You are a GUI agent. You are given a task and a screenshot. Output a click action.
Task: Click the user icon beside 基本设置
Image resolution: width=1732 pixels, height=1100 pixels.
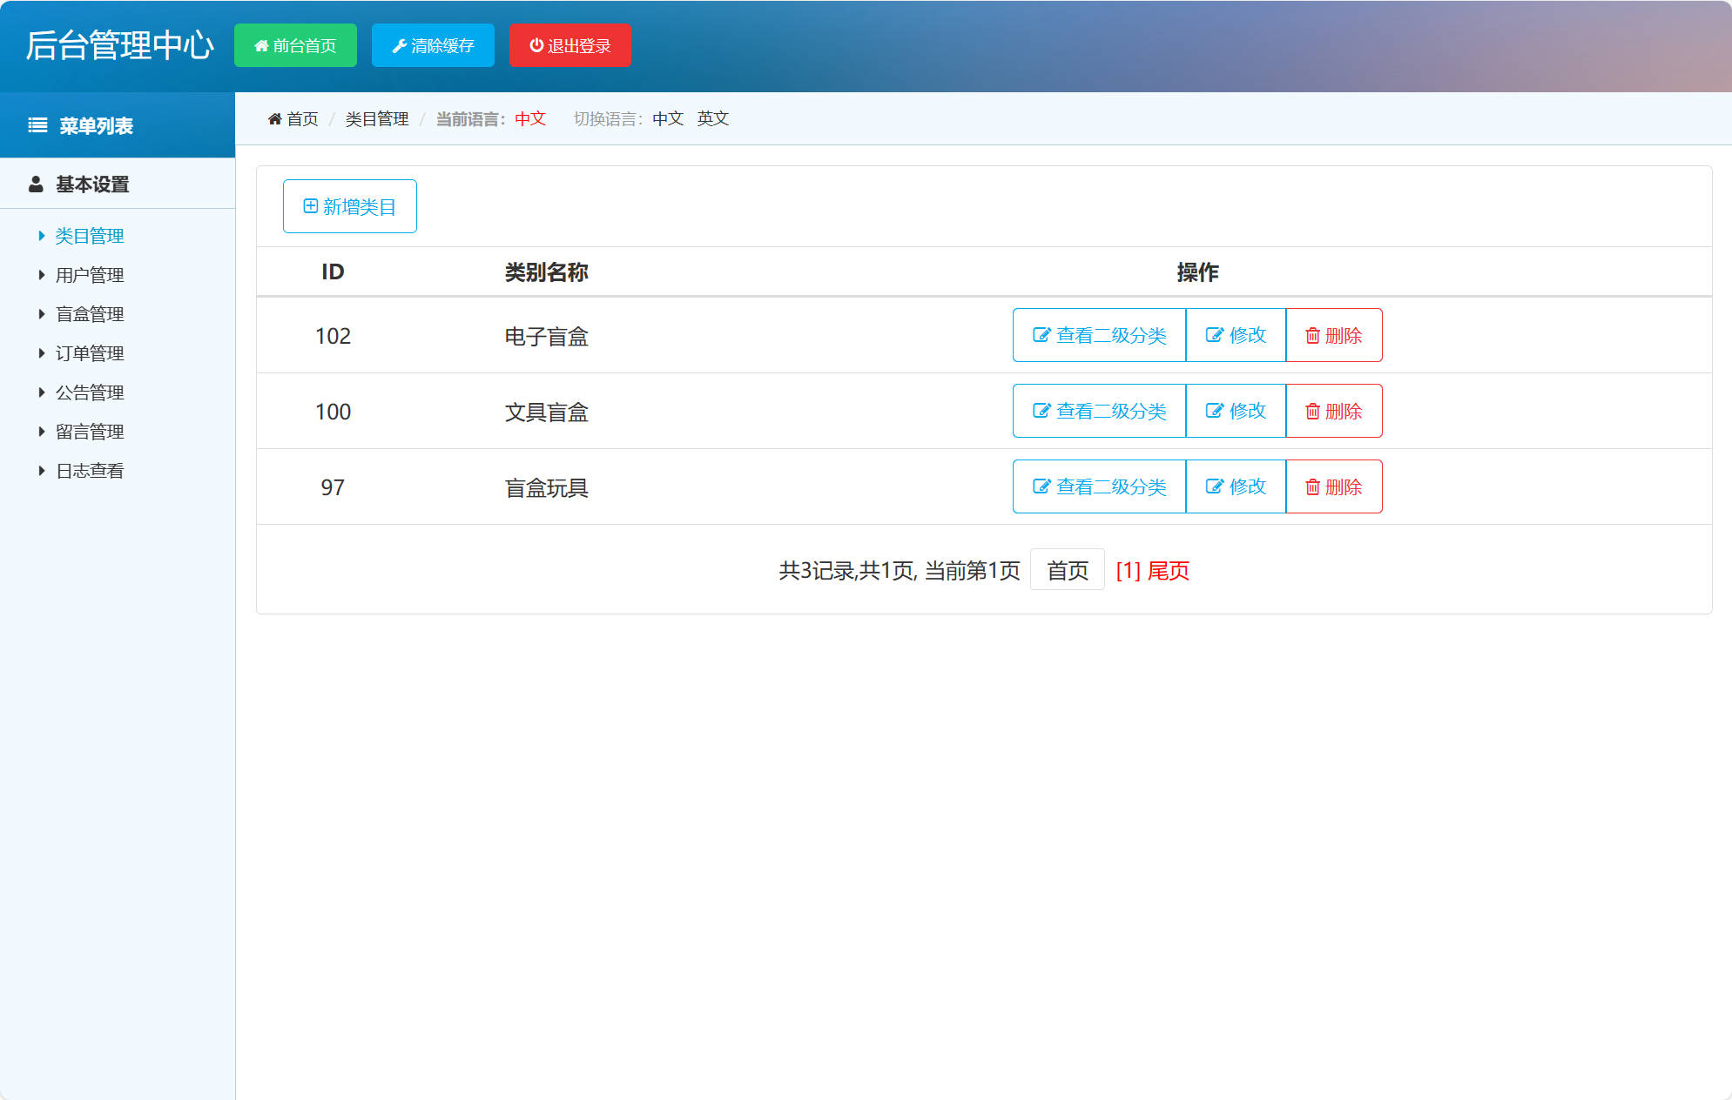coord(36,184)
